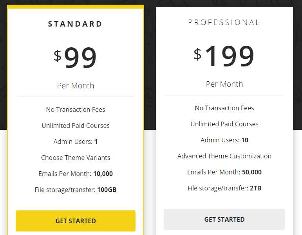Screen dimensions: 302x235
Task: Click Emails Per Month: 10,000 line
Action: (76, 174)
